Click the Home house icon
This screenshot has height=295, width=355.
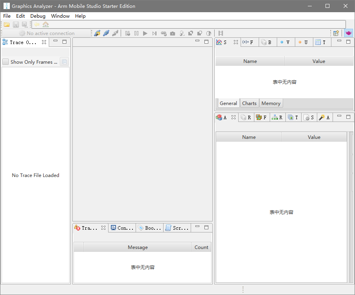click(46, 24)
